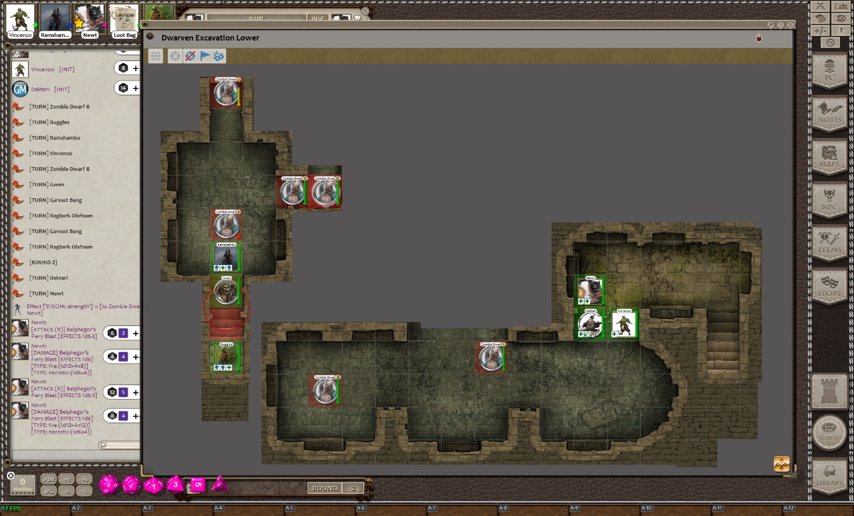
Task: Click chat entry [ROUND 2]
Action: point(43,262)
